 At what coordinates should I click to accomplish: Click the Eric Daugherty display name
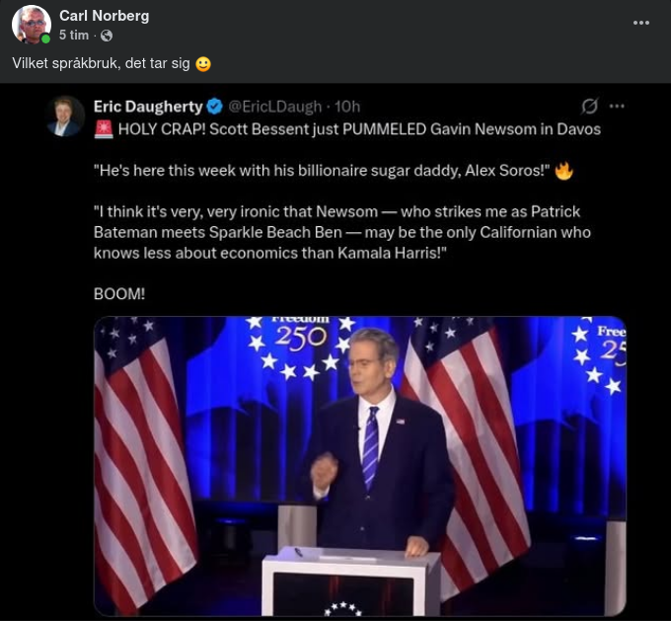(x=148, y=107)
